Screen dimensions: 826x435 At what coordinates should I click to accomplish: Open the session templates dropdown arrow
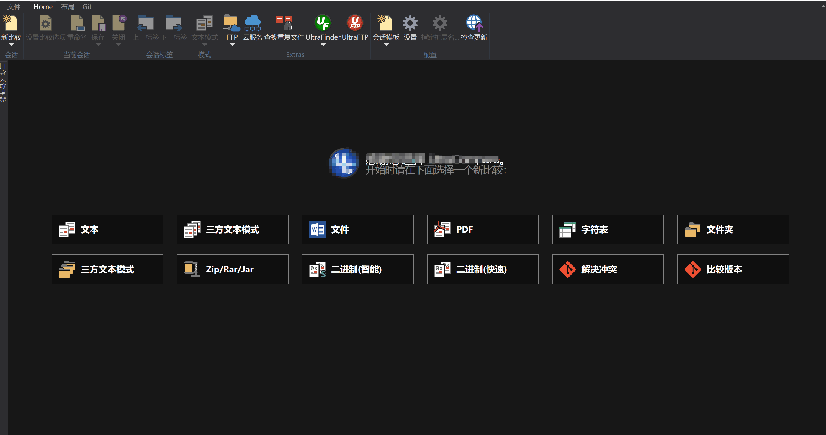pos(386,45)
